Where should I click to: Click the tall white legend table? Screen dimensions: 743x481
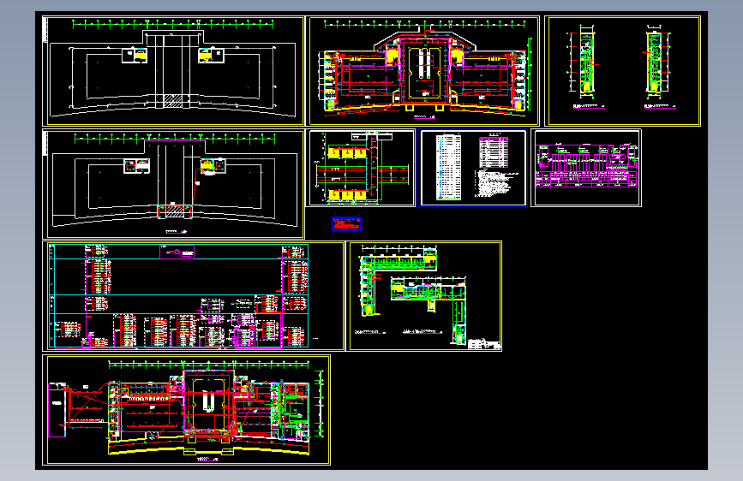[x=448, y=167]
